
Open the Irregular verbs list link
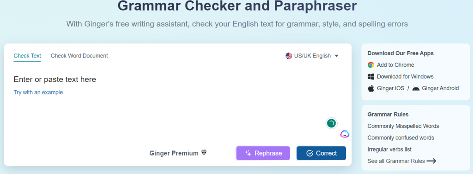[389, 149]
